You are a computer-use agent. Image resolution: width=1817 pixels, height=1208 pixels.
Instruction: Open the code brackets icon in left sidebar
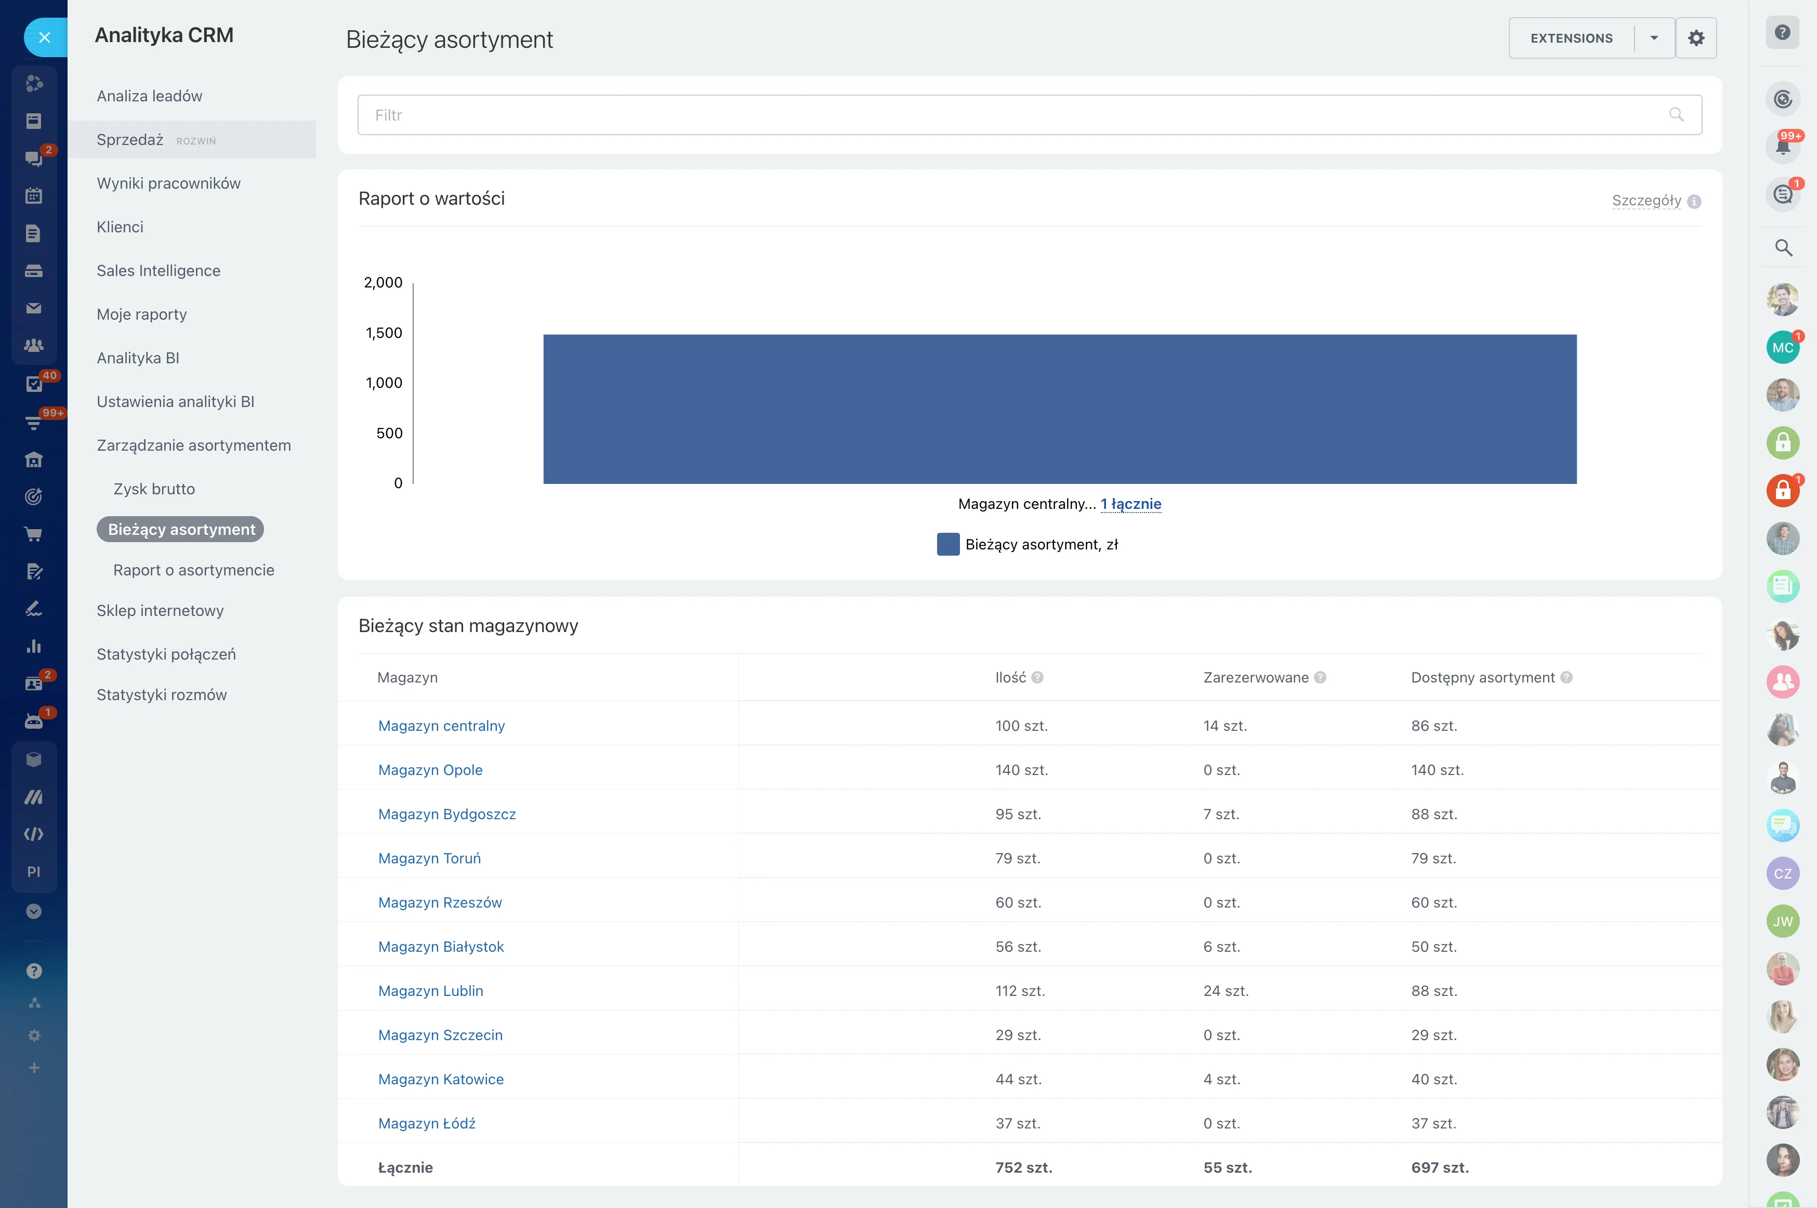tap(33, 834)
